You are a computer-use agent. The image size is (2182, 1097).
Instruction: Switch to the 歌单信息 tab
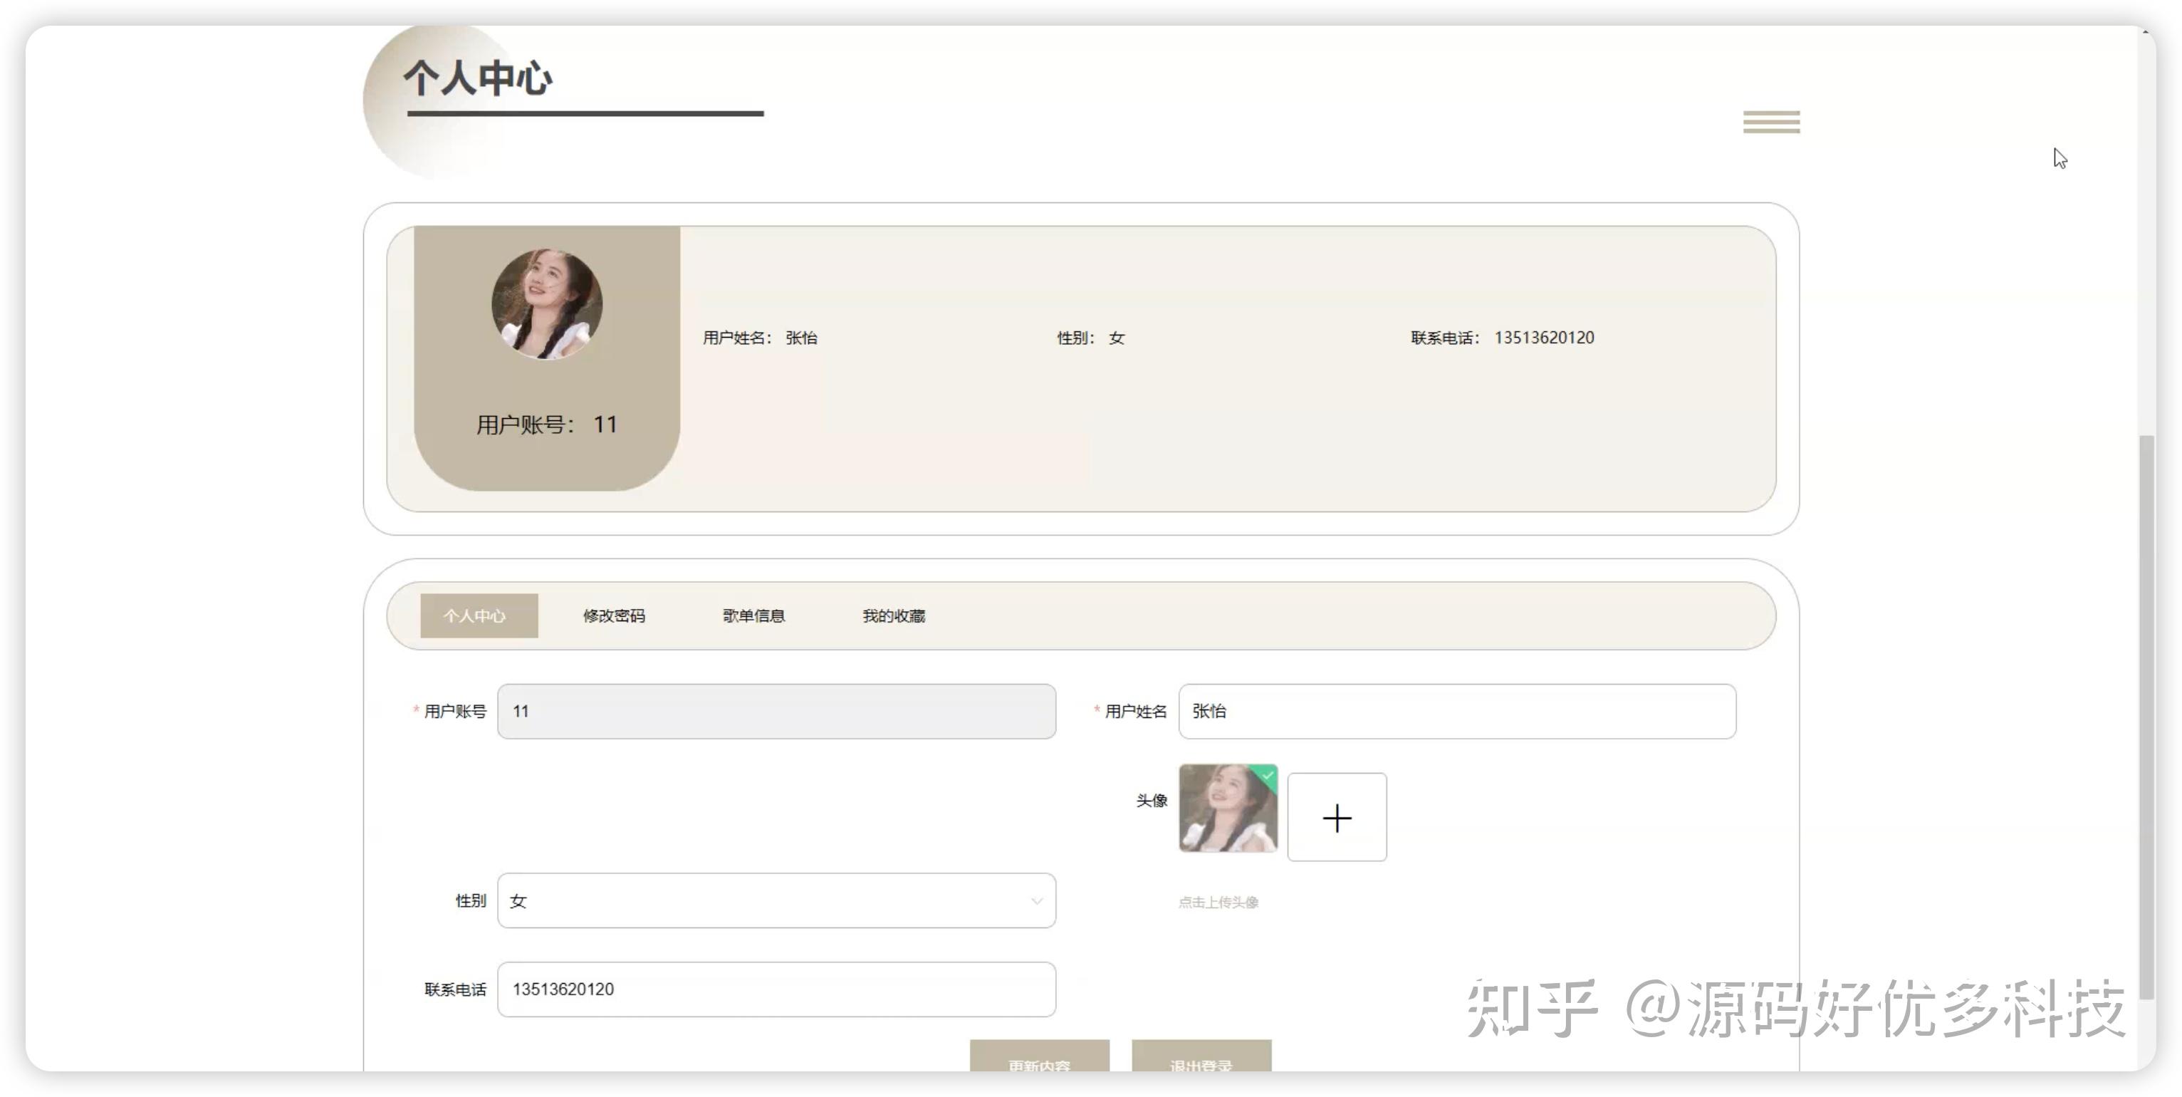click(x=753, y=616)
